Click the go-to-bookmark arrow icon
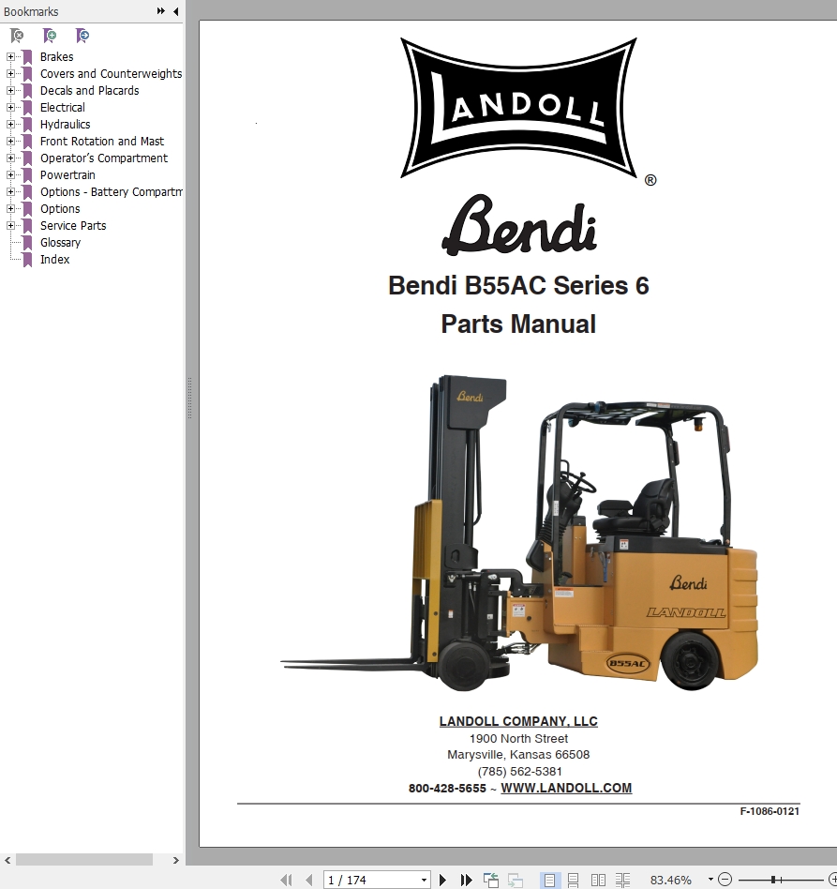 (x=82, y=36)
